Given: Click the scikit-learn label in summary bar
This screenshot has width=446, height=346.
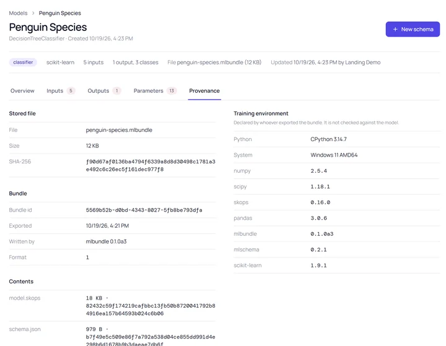Looking at the screenshot, I should click(60, 63).
